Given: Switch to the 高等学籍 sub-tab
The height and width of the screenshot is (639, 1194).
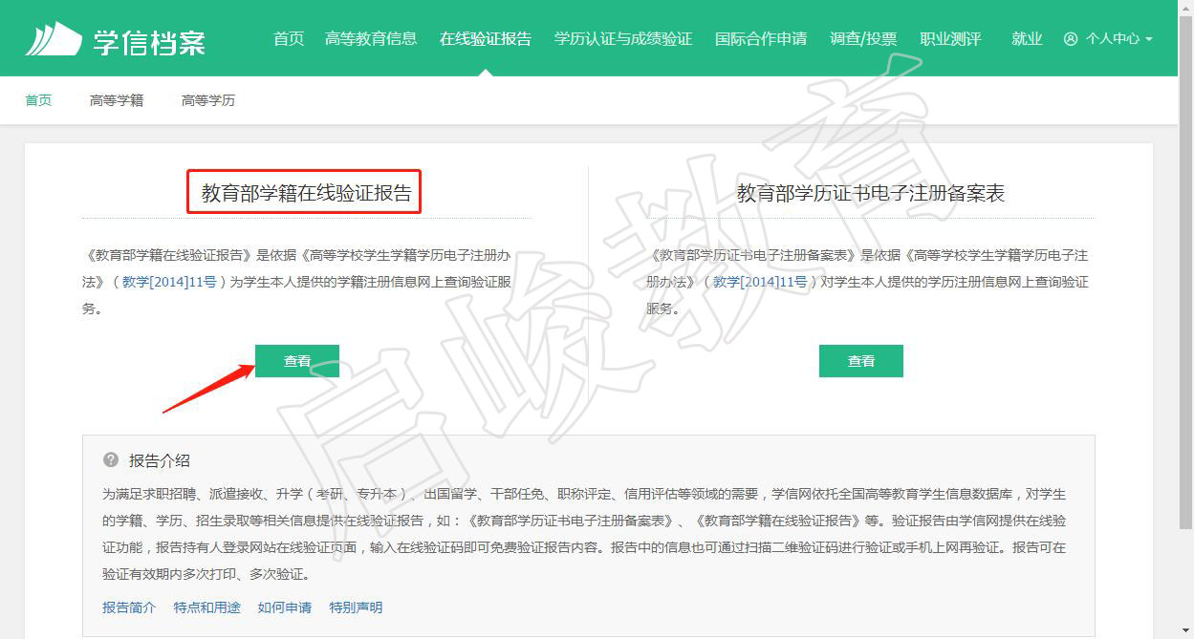Looking at the screenshot, I should 117,99.
